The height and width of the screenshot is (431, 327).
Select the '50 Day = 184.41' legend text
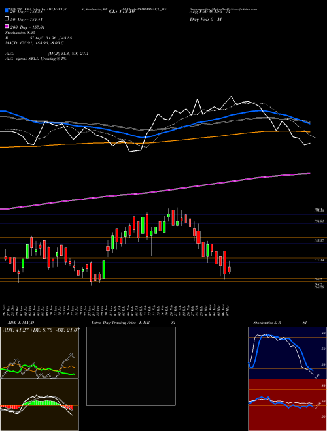point(26,20)
